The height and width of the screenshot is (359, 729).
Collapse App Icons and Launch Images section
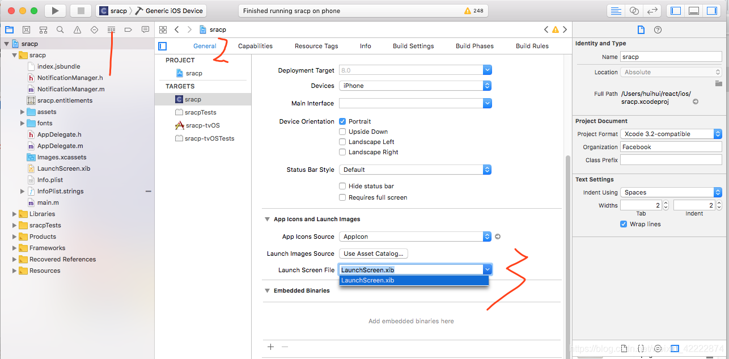267,219
